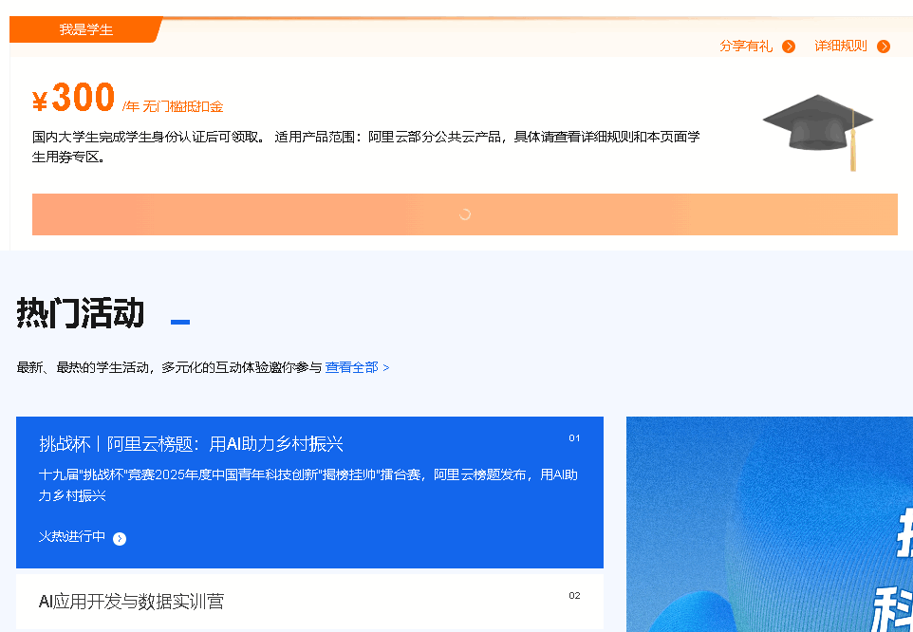The image size is (913, 632).
Task: Open the 分享有礼 link
Action: (746, 46)
